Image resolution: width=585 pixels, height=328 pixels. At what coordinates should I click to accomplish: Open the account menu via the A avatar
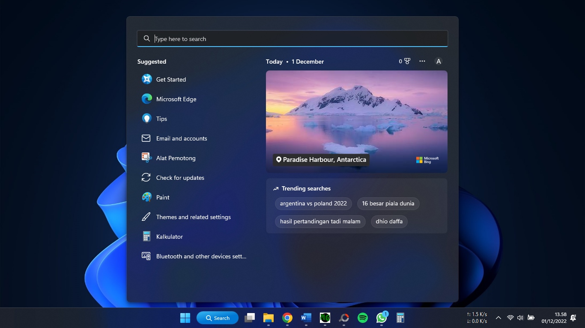pos(439,61)
